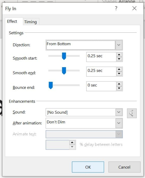Click the Smooth start slider handle
The height and width of the screenshot is (178, 145).
[x=64, y=56]
